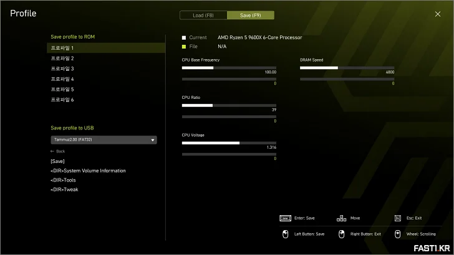Click the 39 CPU ratio value
454x255 pixels.
[274, 109]
